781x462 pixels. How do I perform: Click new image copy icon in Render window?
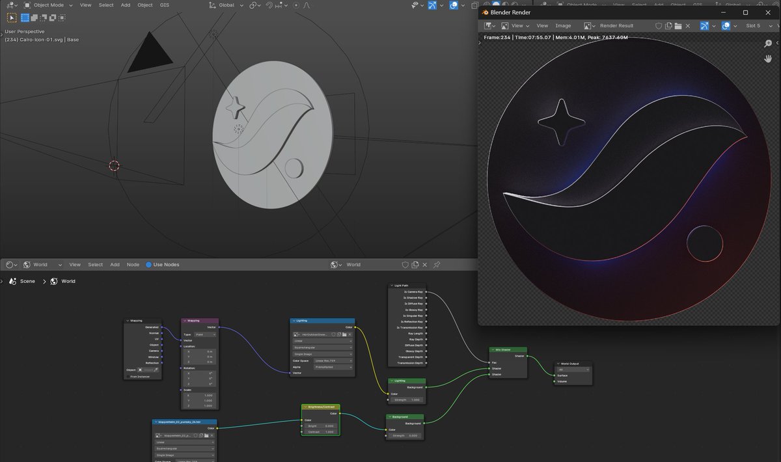tap(668, 26)
